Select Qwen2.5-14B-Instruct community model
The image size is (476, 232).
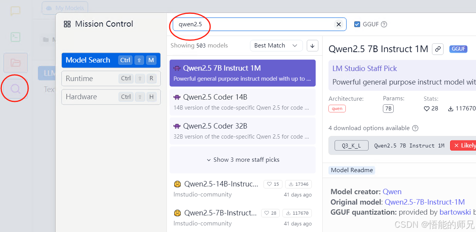click(x=243, y=189)
